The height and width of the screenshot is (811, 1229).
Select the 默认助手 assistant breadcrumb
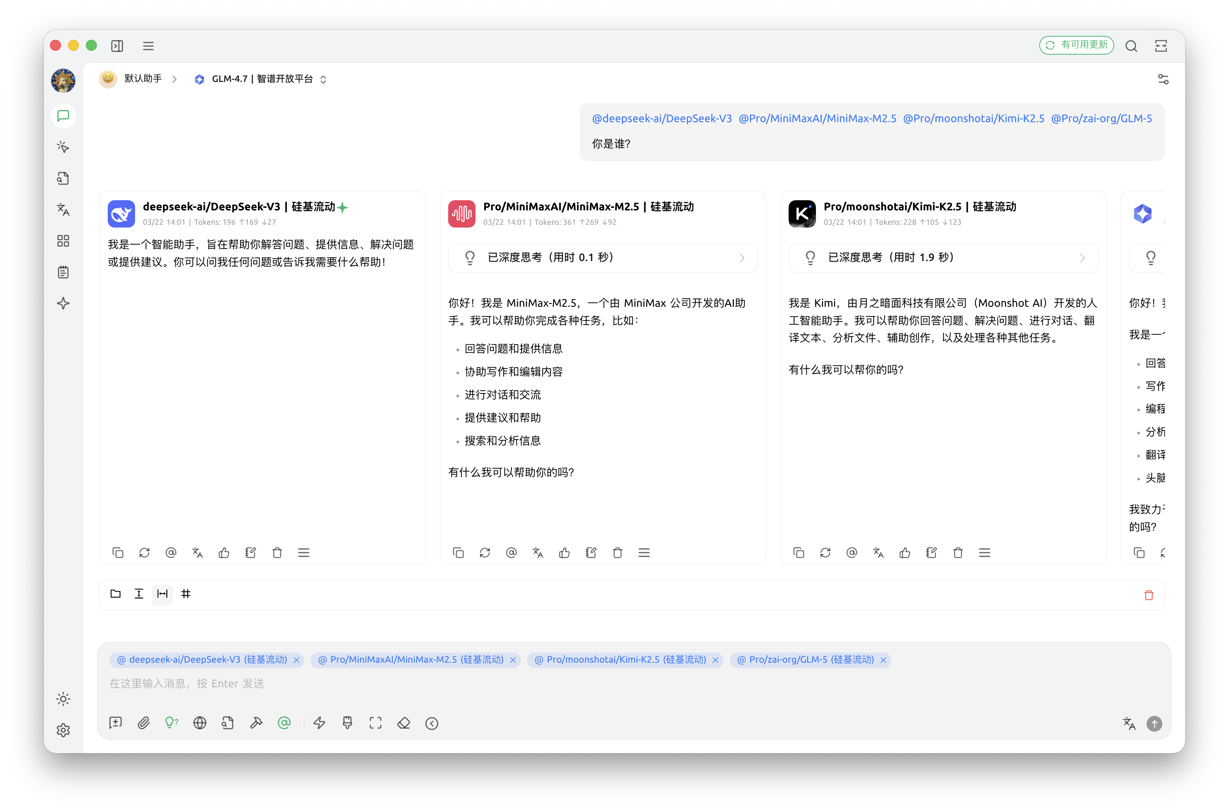(x=142, y=78)
